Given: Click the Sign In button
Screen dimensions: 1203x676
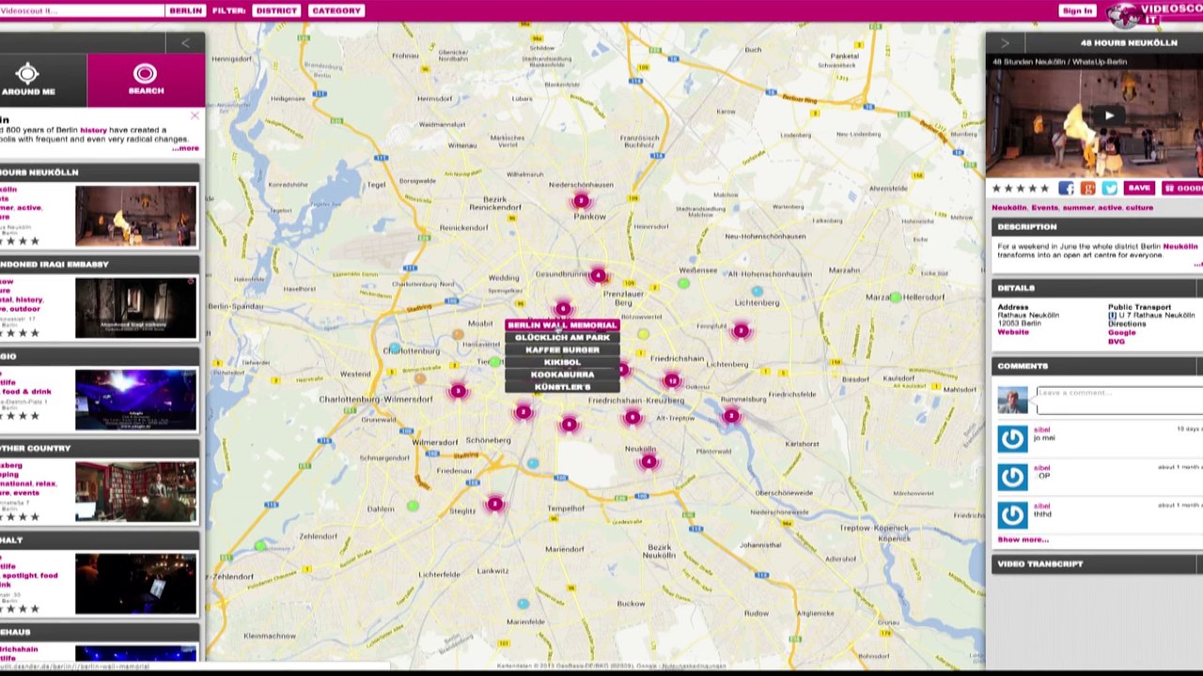Looking at the screenshot, I should click(x=1076, y=10).
